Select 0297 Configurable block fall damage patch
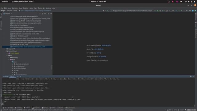 (x=27, y=47)
